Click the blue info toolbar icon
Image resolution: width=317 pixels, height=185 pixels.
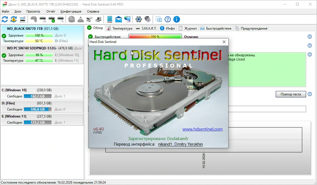point(176,20)
